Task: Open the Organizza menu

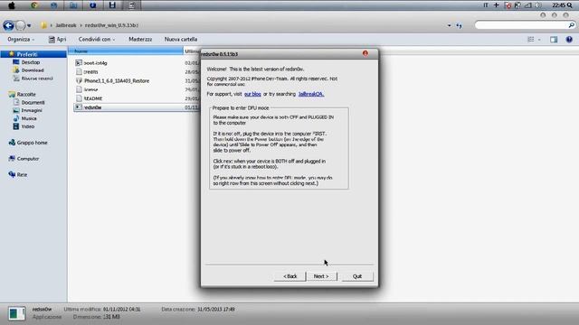Action: (21, 39)
